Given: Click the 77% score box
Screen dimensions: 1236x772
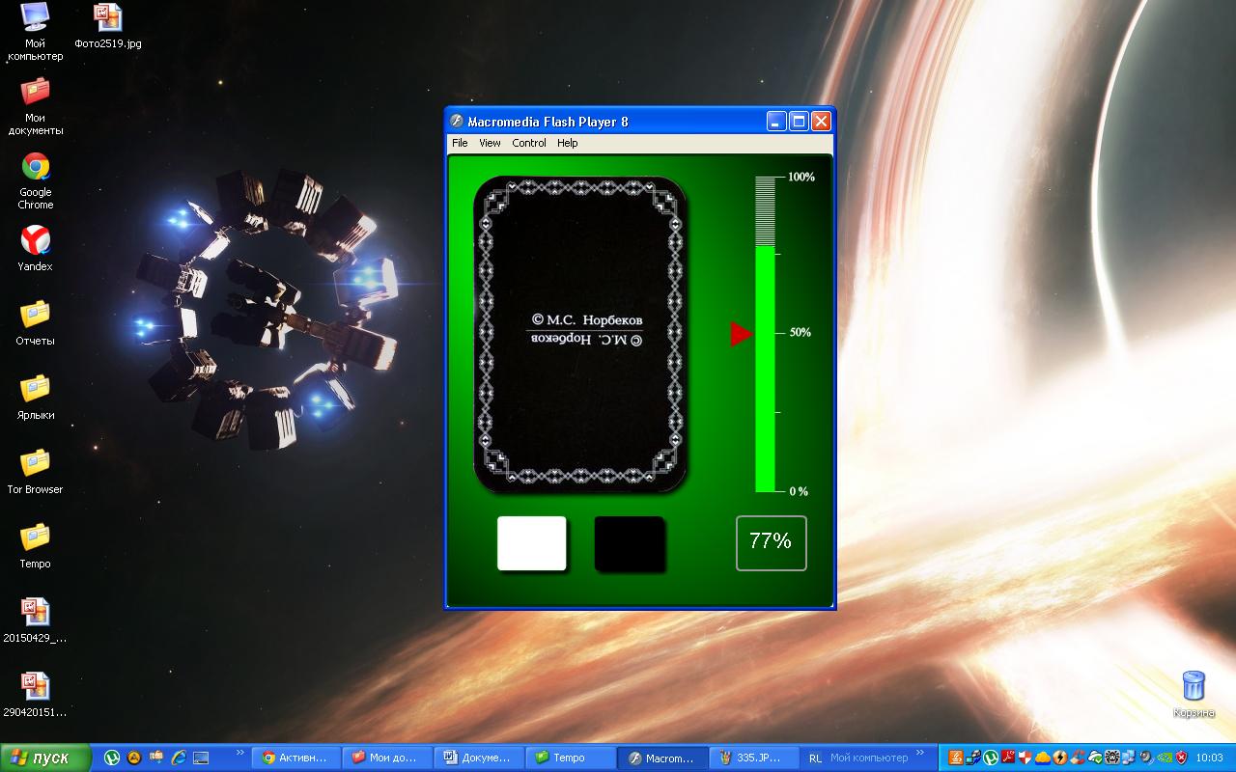Looking at the screenshot, I should [x=771, y=542].
